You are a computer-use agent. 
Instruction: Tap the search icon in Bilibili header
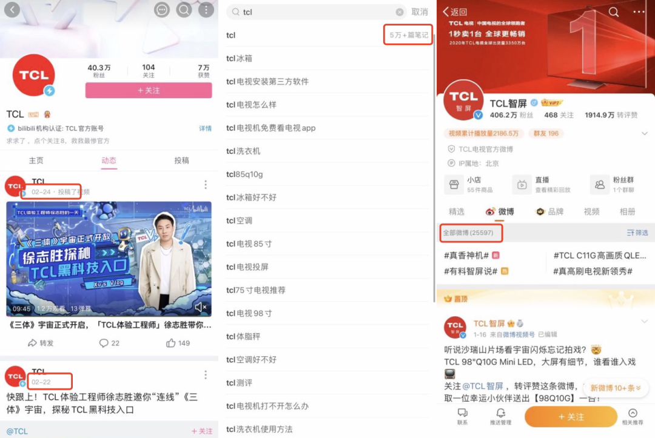[x=184, y=10]
